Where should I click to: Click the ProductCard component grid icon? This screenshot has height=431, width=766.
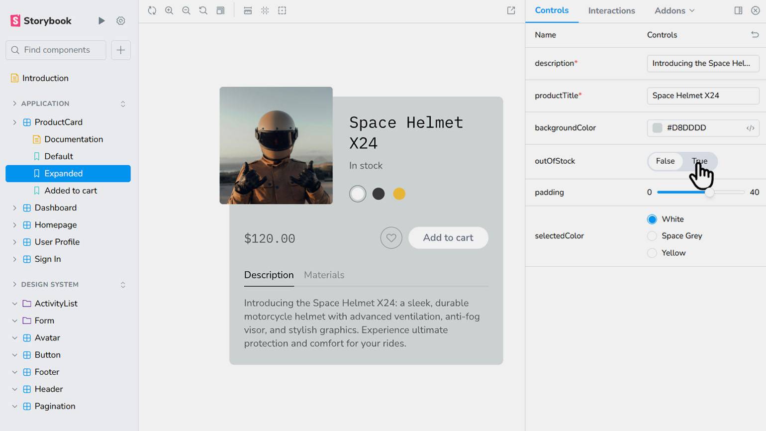click(x=27, y=122)
